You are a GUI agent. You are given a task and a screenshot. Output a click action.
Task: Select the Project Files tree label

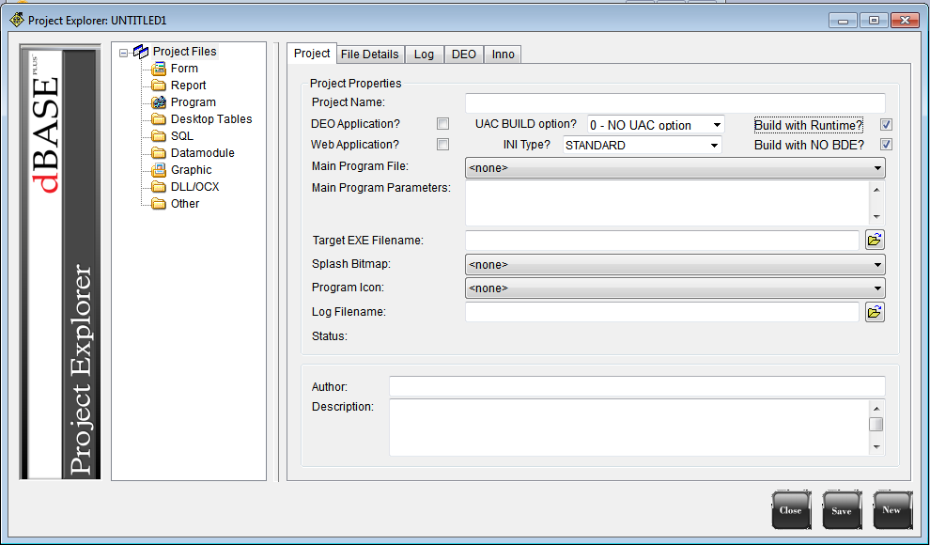[184, 52]
